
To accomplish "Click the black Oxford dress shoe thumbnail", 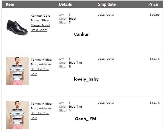I will [x=17, y=27].
